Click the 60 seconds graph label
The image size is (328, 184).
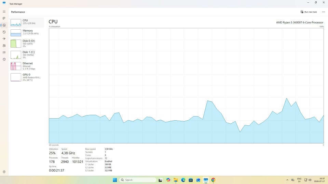point(54,145)
